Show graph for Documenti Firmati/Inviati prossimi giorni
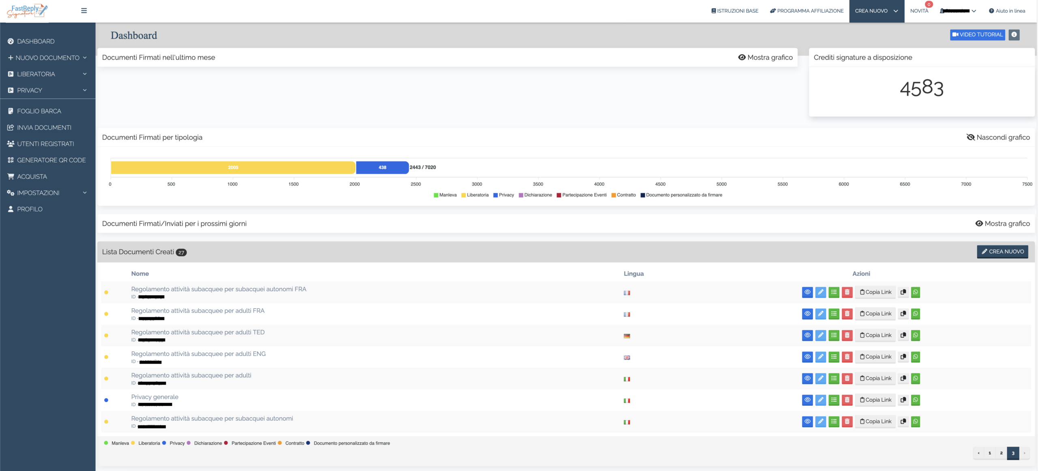Screen dimensions: 1038x471 [1002, 224]
